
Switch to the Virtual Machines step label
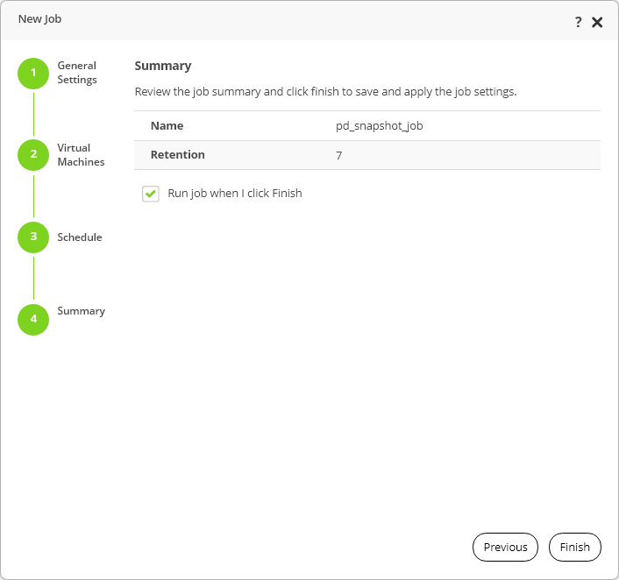click(x=81, y=155)
